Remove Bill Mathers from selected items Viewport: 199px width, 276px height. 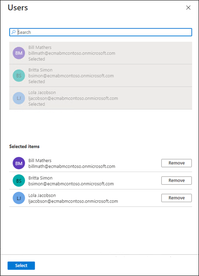click(177, 163)
